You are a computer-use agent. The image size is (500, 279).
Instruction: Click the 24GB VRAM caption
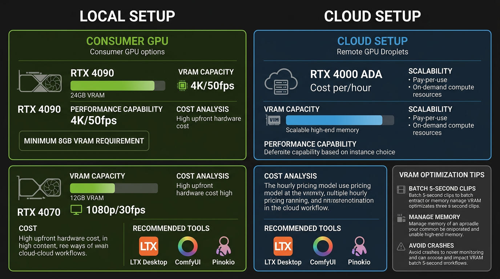pos(88,96)
